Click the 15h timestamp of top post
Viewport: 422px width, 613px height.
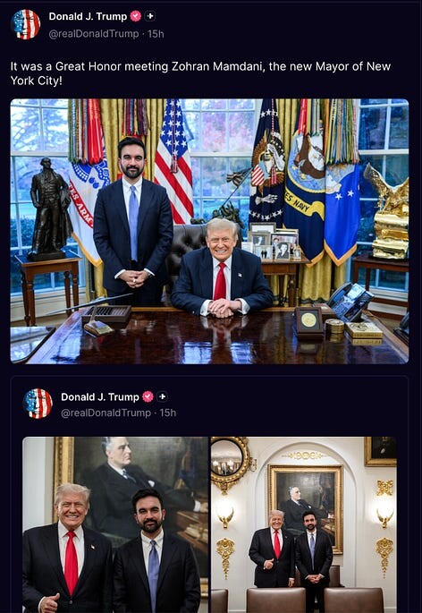(156, 34)
